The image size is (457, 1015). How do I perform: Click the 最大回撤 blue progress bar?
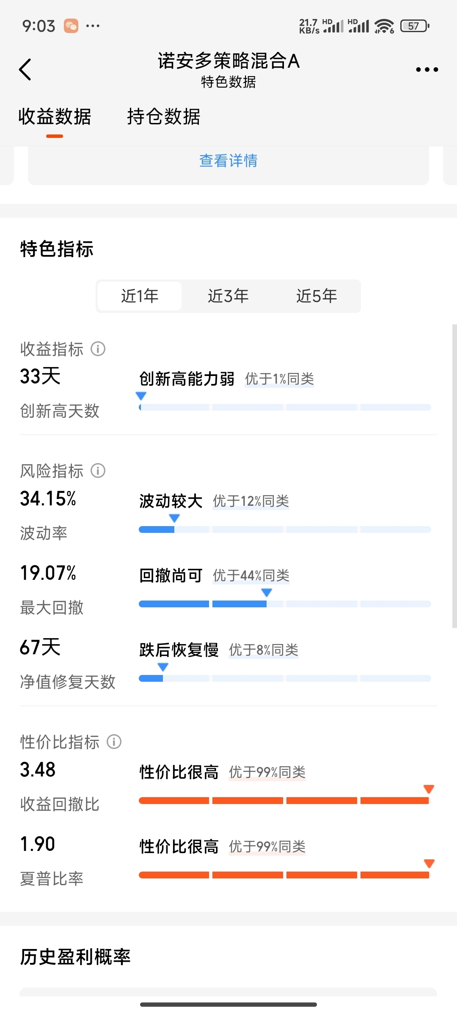pyautogui.click(x=285, y=604)
